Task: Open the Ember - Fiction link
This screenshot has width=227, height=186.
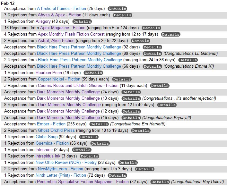Action: pyautogui.click(x=51, y=124)
